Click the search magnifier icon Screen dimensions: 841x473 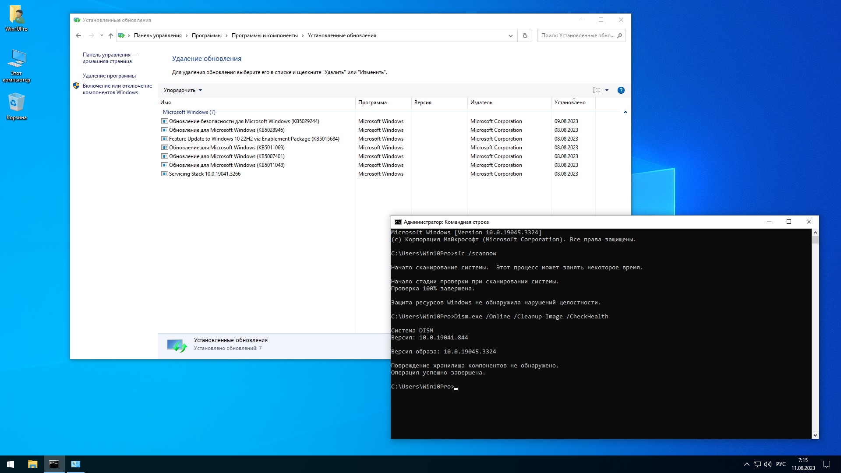click(x=619, y=35)
